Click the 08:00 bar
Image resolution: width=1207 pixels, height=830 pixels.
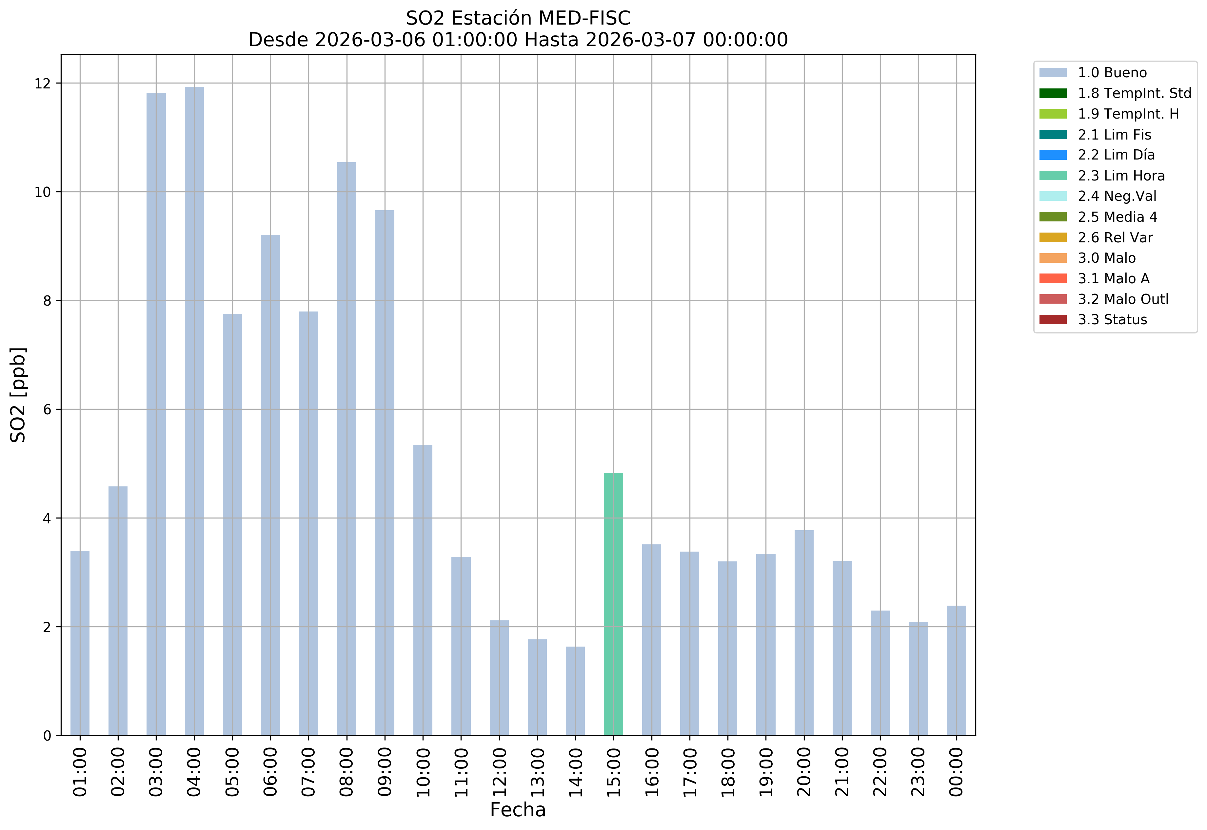point(346,448)
